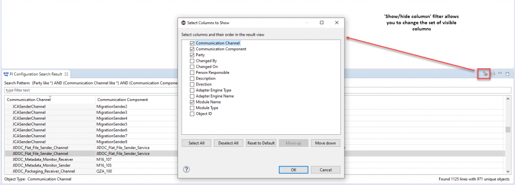Cancel the Select Columns dialog
This screenshot has width=515, height=185.
point(325,170)
